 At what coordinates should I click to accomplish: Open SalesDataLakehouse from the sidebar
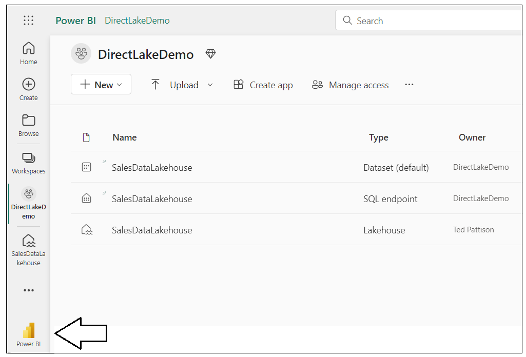click(29, 250)
